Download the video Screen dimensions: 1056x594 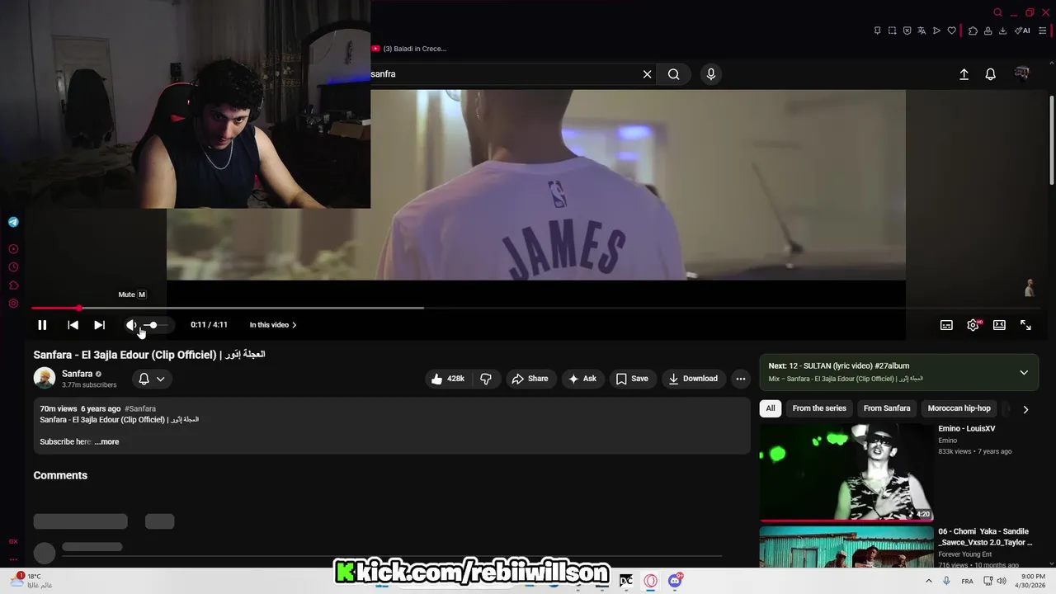[x=693, y=379]
